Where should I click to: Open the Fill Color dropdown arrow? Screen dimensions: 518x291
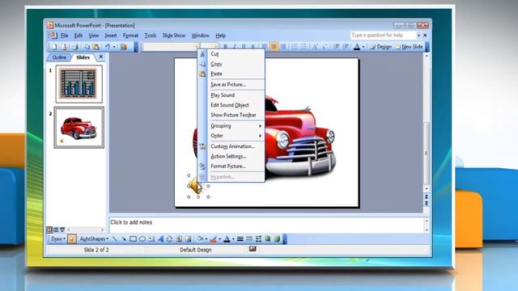point(206,239)
